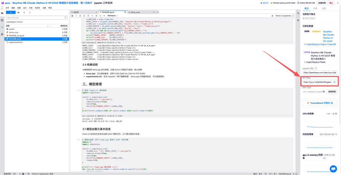Open the property inspector gears icon
Image resolution: width=341 pixels, height=175 pixels.
[x=298, y=13]
